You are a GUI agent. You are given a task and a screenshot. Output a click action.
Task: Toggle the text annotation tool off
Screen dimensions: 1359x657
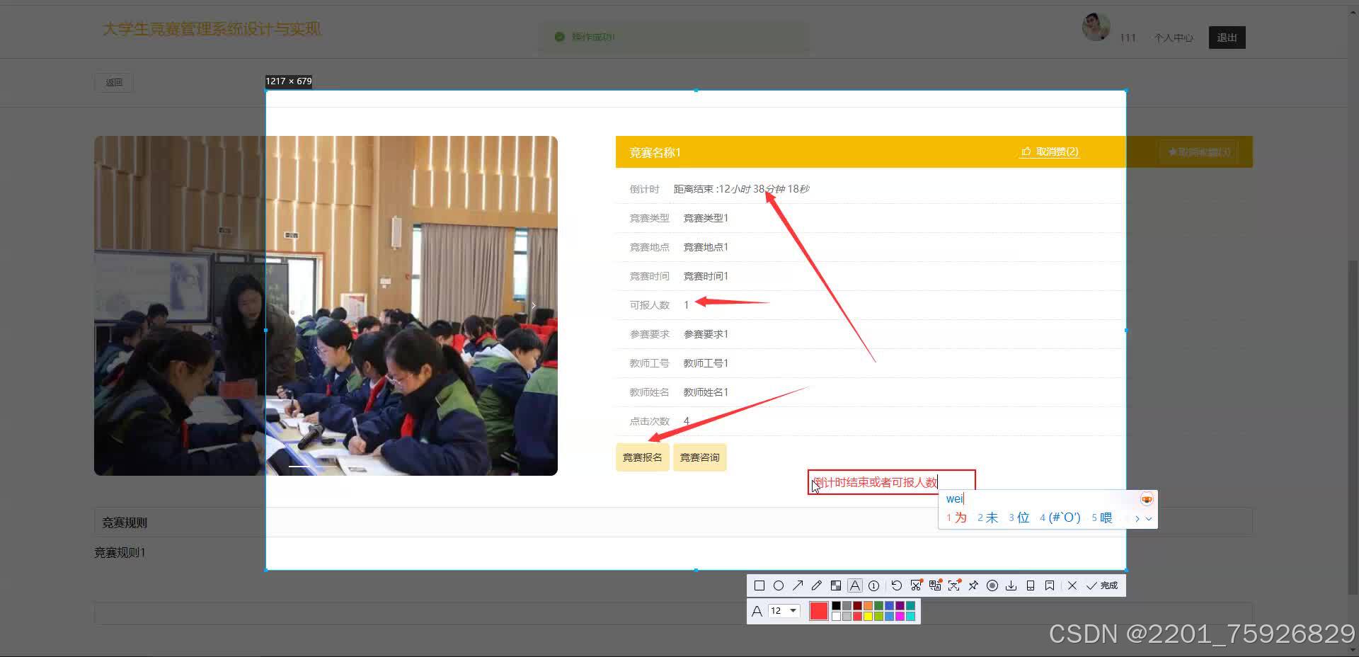click(x=855, y=585)
